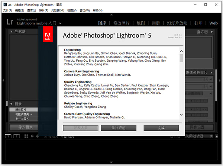Open the 文件(F) menu
The height and width of the screenshot is (166, 223).
pos(7,10)
